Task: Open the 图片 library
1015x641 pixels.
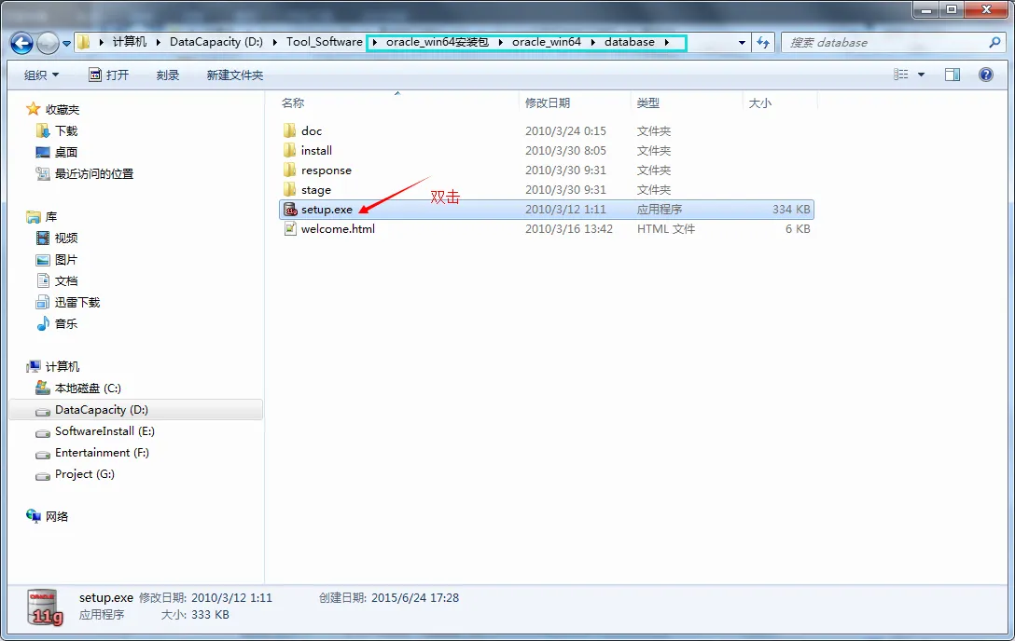Action: [66, 260]
